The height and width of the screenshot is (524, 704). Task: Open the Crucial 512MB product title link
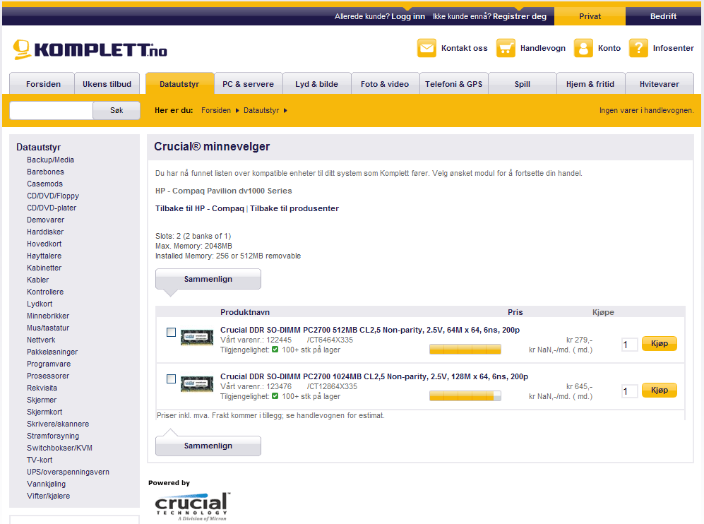point(370,330)
